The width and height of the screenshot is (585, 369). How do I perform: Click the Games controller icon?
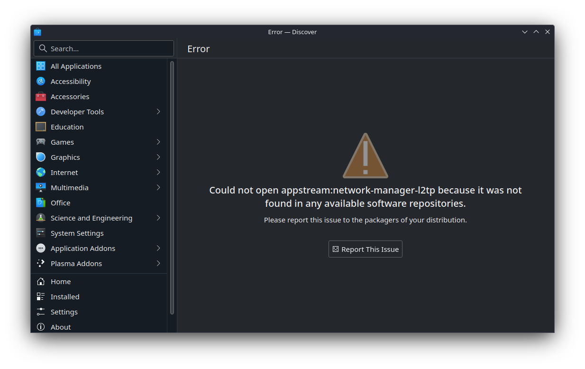(x=41, y=142)
